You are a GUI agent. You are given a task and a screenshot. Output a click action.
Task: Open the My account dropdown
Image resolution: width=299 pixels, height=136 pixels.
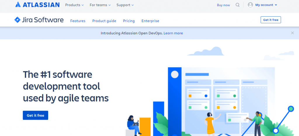(266, 5)
